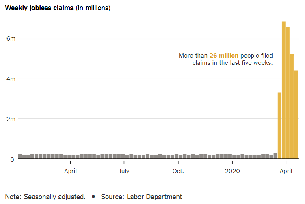Click the 2020 x-axis label
This screenshot has width=305, height=204.
coord(232,171)
